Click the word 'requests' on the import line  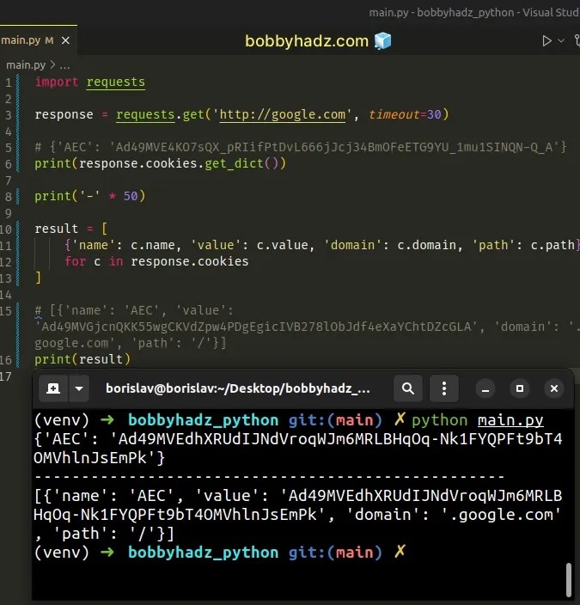[116, 82]
